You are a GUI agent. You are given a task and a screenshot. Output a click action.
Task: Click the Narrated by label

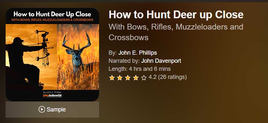pyautogui.click(x=124, y=61)
